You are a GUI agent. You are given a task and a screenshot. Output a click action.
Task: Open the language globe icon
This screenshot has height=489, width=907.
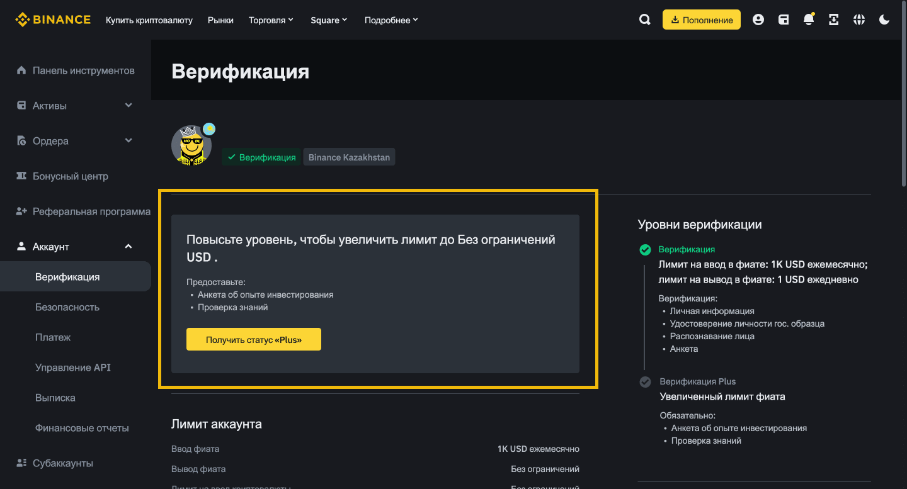click(x=859, y=20)
